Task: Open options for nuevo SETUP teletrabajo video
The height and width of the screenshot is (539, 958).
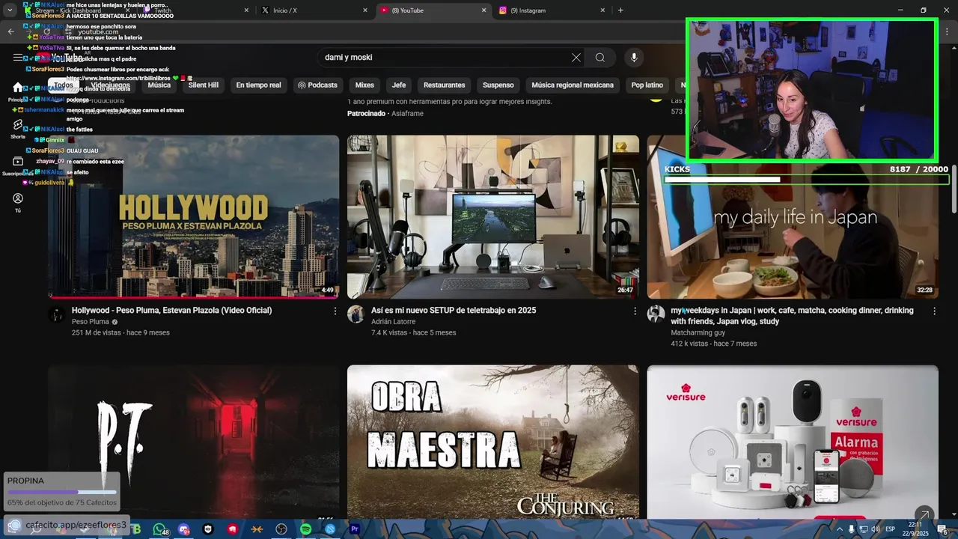Action: point(635,311)
